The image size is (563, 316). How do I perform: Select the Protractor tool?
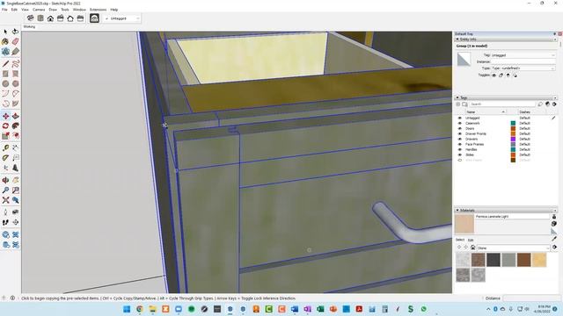click(x=5, y=158)
